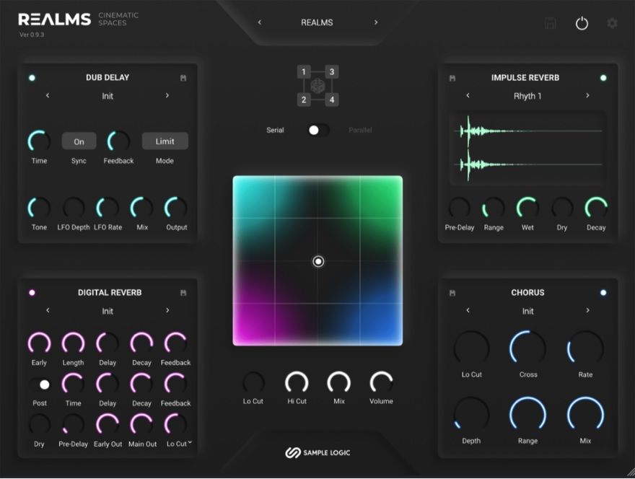Click the master Mix knob

pyautogui.click(x=339, y=382)
